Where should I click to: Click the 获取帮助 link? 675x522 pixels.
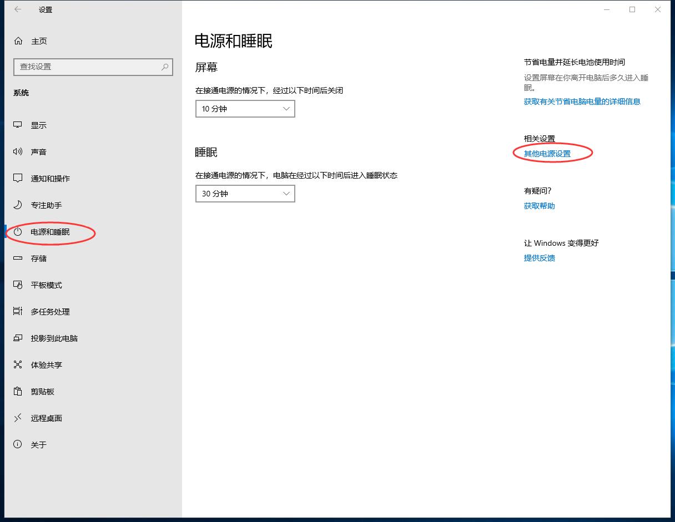540,206
